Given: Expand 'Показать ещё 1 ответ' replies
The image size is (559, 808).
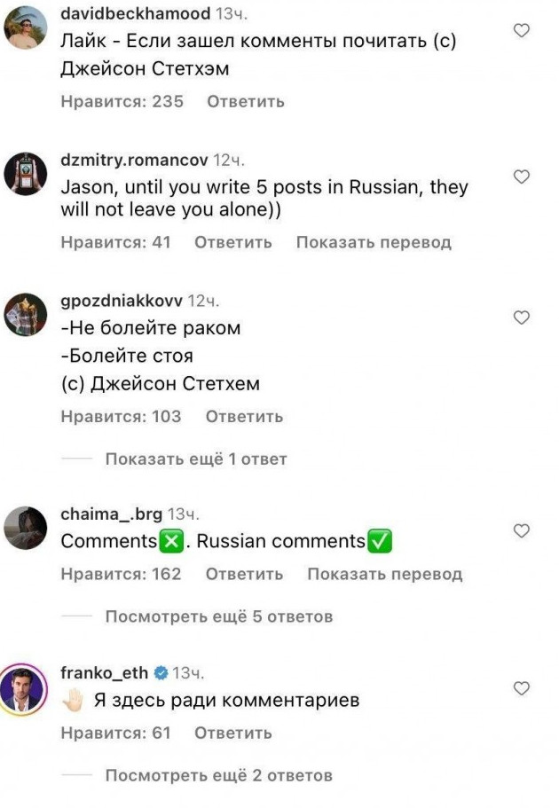Looking at the screenshot, I should point(196,459).
